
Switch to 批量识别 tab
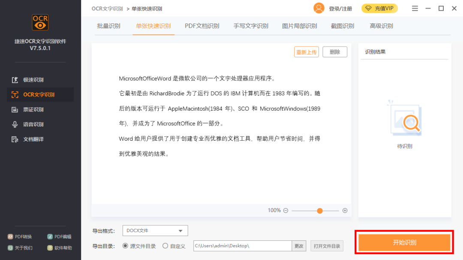(108, 26)
